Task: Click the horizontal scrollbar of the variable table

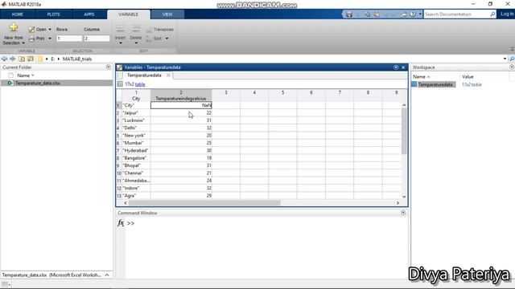Action: [x=204, y=203]
